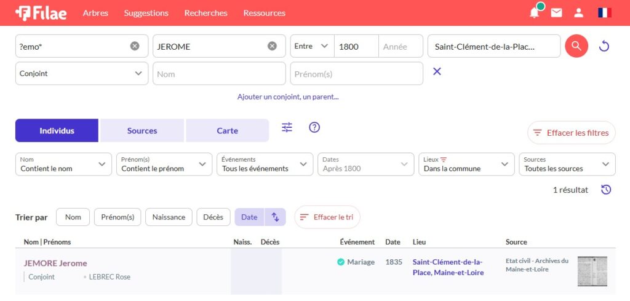Click Effacer les filtres button

click(x=571, y=133)
